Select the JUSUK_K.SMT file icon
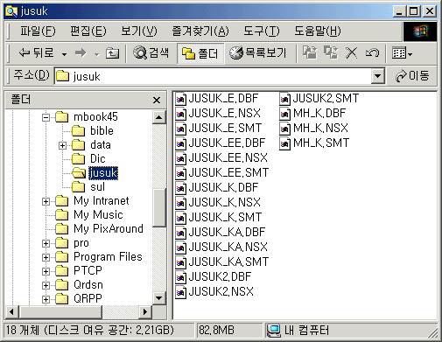442x342 pixels. click(x=181, y=218)
